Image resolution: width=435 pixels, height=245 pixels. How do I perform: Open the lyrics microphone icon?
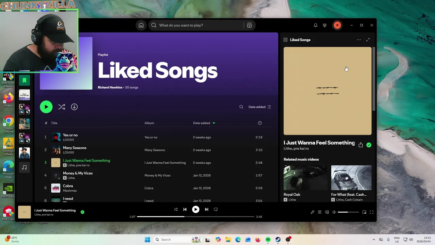click(312, 212)
